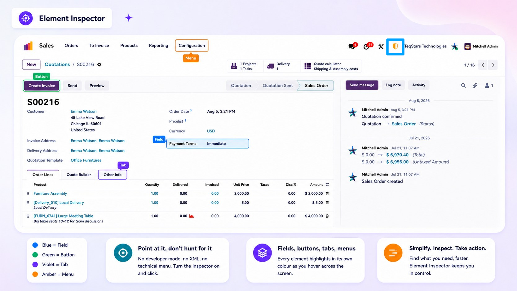Delete the Furniture Assembly line with trash icon
The image size is (517, 291).
(x=327, y=193)
